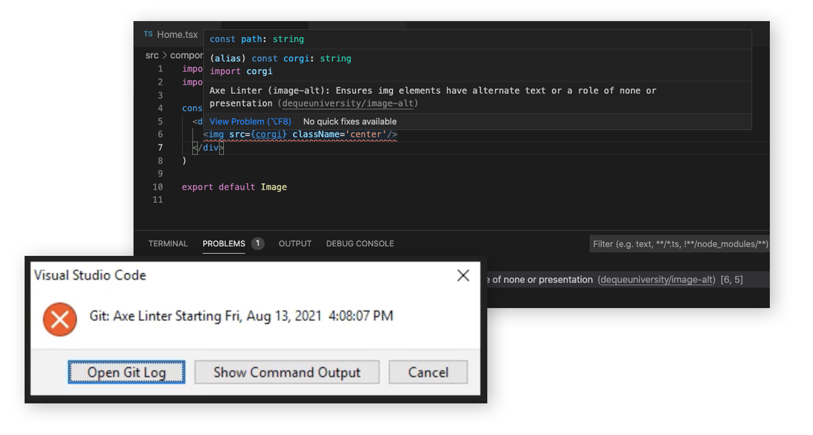Switch to the PROBLEMS panel tab
Viewport: 813px width, 435px height.
click(224, 244)
